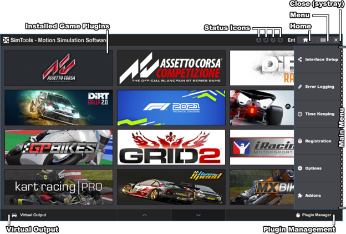Open Time Keeping menu entry
The image size is (346, 234).
pos(317,114)
